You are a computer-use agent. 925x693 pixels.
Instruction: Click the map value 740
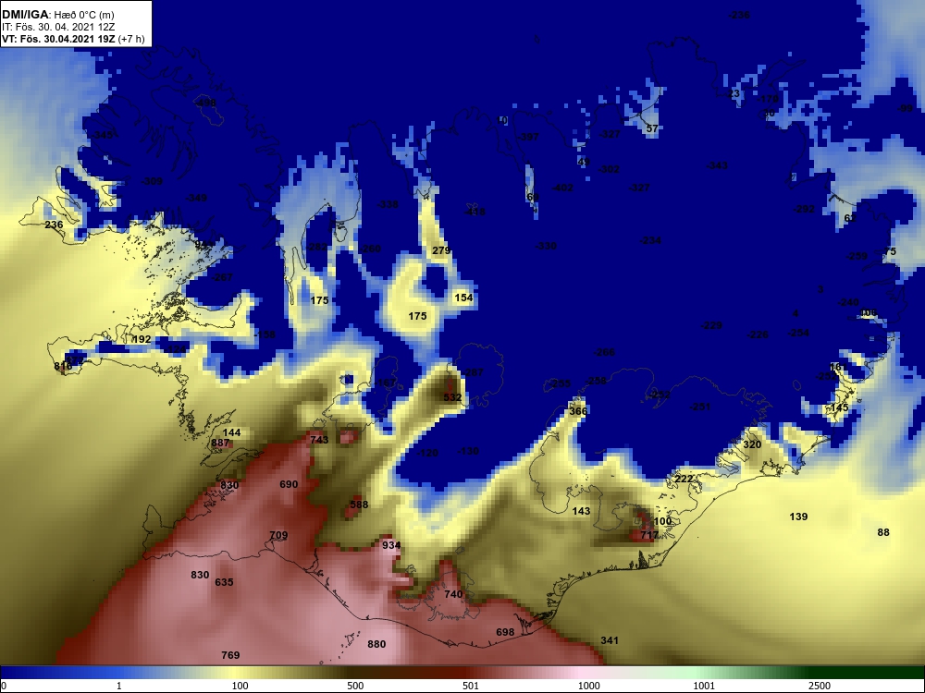click(x=453, y=594)
